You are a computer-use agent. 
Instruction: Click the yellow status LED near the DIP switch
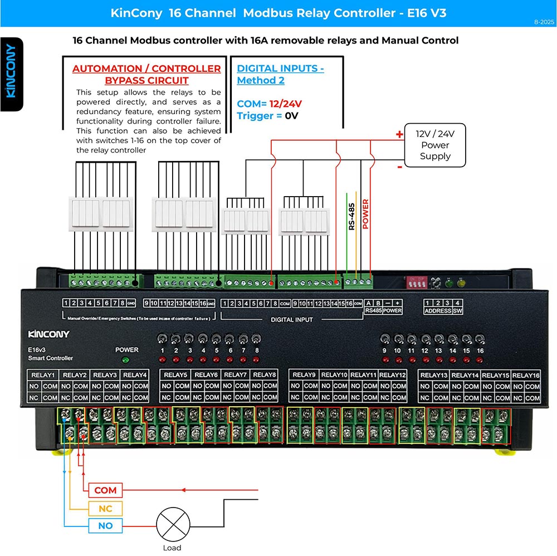461,282
